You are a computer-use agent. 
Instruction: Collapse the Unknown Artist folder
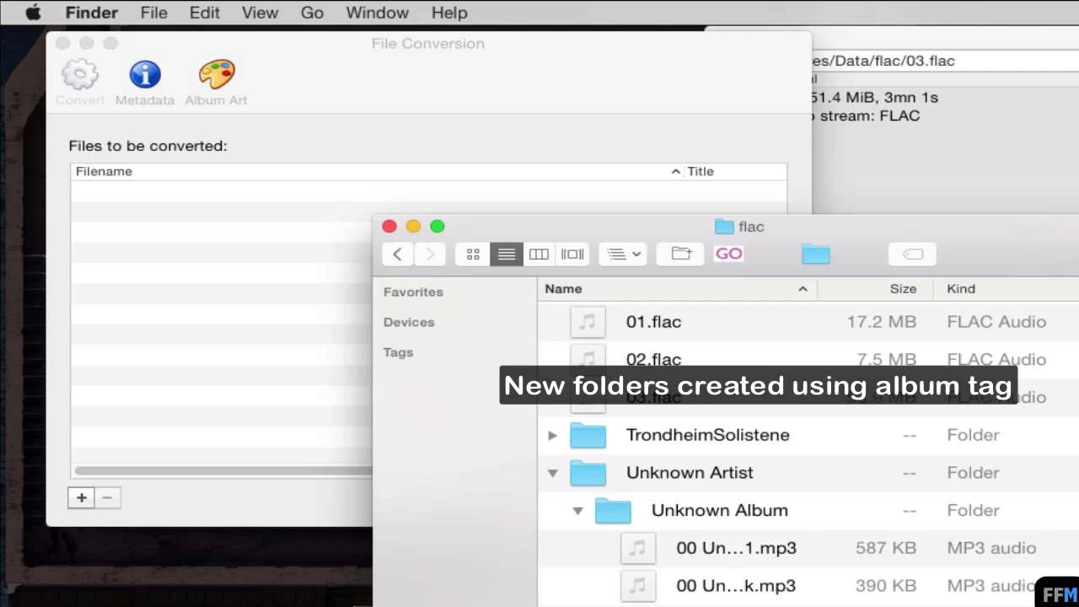[x=552, y=473]
